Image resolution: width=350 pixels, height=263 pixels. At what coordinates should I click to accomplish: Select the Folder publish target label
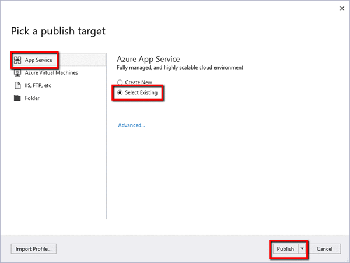point(32,98)
